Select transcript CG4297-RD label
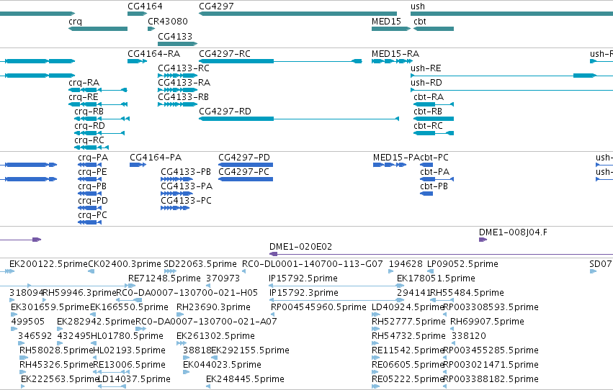This screenshot has width=613, height=390. click(x=225, y=112)
